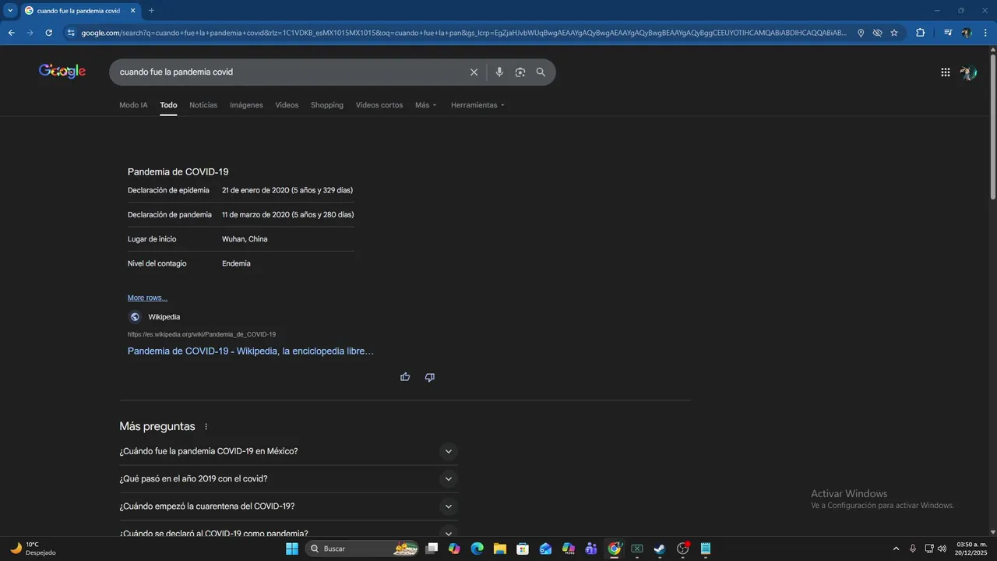
Task: Search by image with Lens icon
Action: (520, 72)
